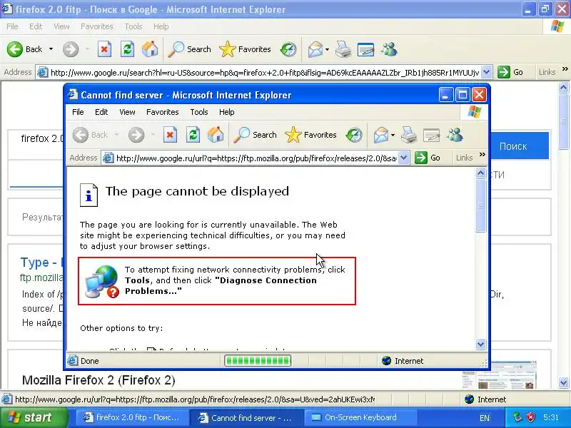571x428 pixels.
Task: Click Back button in Google search window
Action: click(25, 49)
